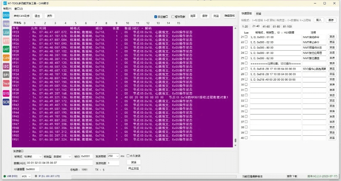Click the 隐藏面板 hide panel button
Screen dimensions: 341x181
(x=230, y=16)
